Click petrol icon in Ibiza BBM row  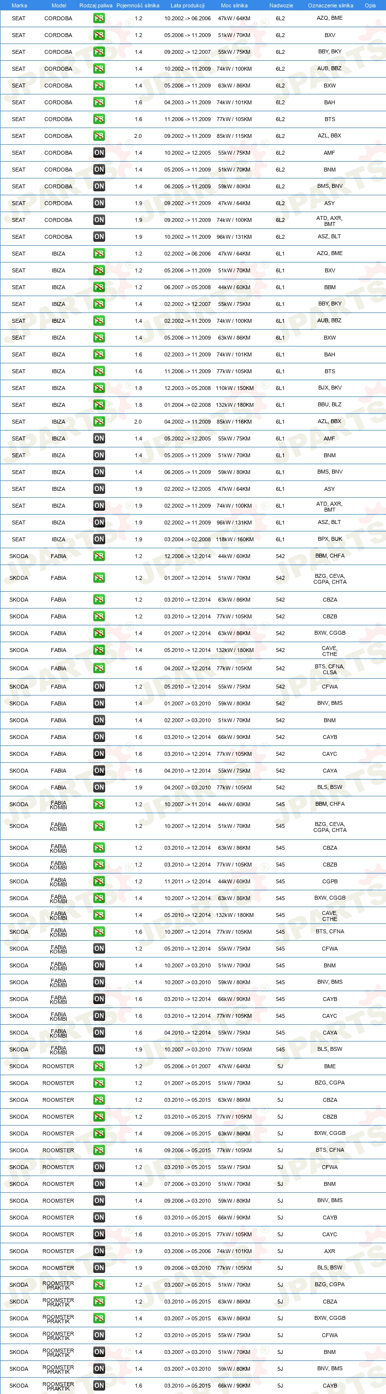99,287
